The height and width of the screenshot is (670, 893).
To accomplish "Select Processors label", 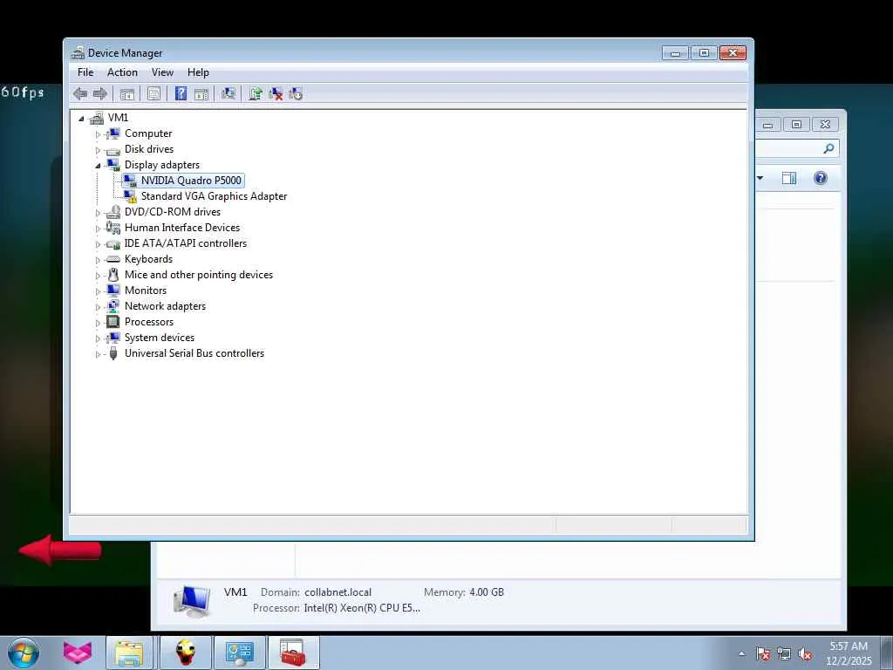I will (x=149, y=321).
